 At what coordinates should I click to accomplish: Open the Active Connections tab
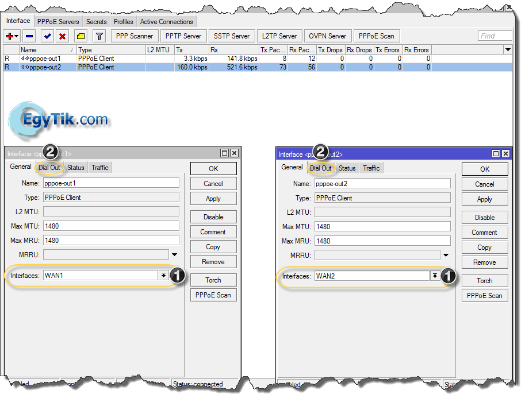[167, 22]
